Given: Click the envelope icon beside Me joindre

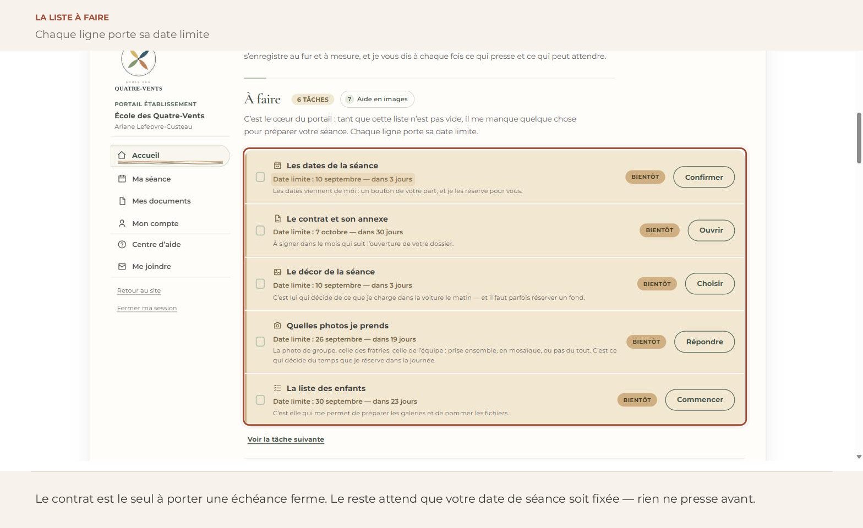Looking at the screenshot, I should [x=122, y=266].
